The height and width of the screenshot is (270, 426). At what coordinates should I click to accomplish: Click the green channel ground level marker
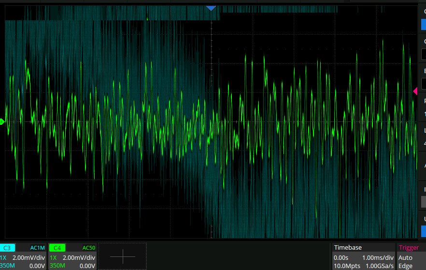point(2,121)
